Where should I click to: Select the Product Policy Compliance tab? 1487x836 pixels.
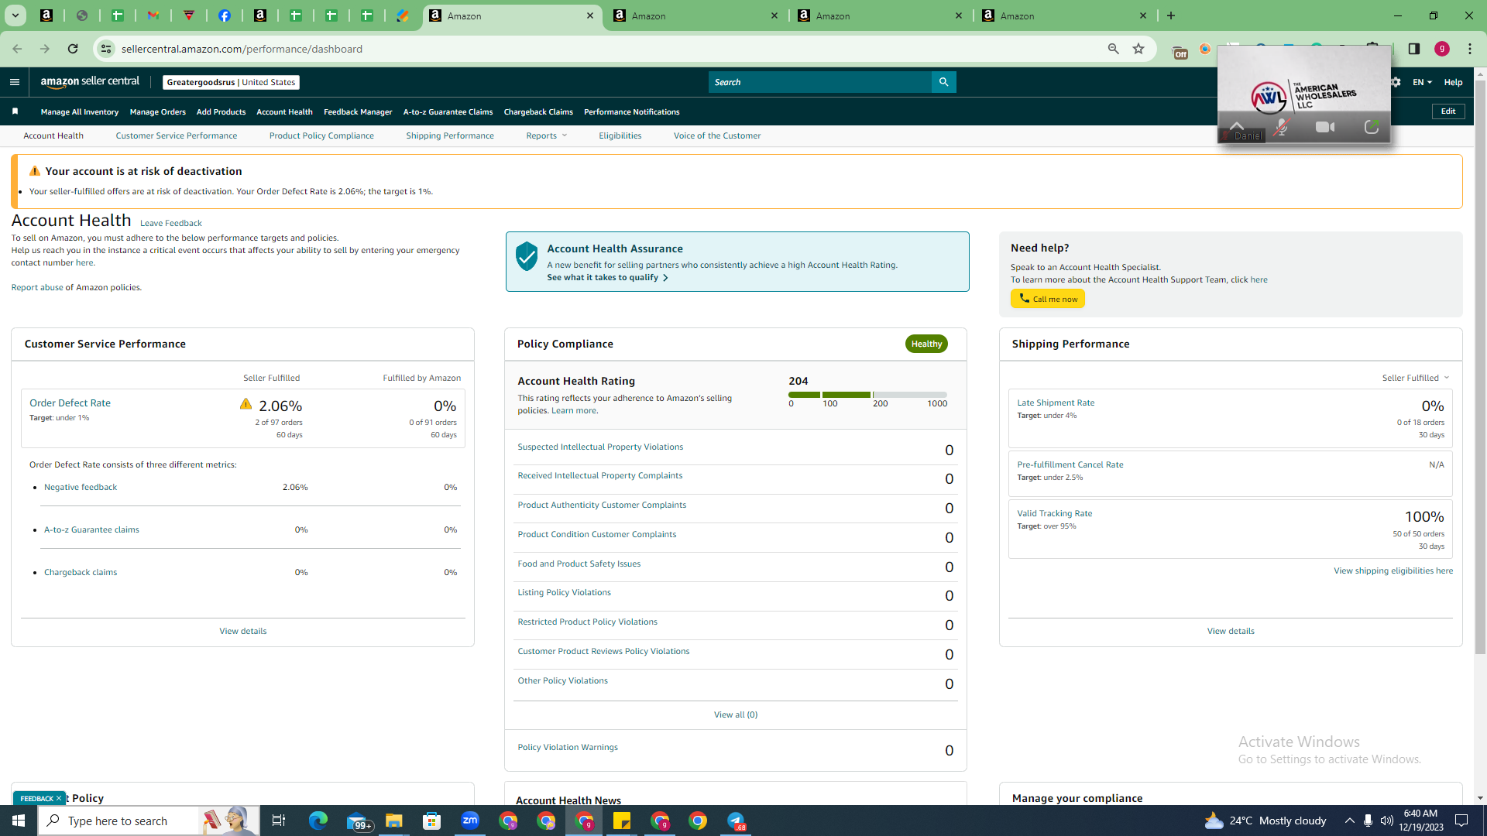[321, 135]
